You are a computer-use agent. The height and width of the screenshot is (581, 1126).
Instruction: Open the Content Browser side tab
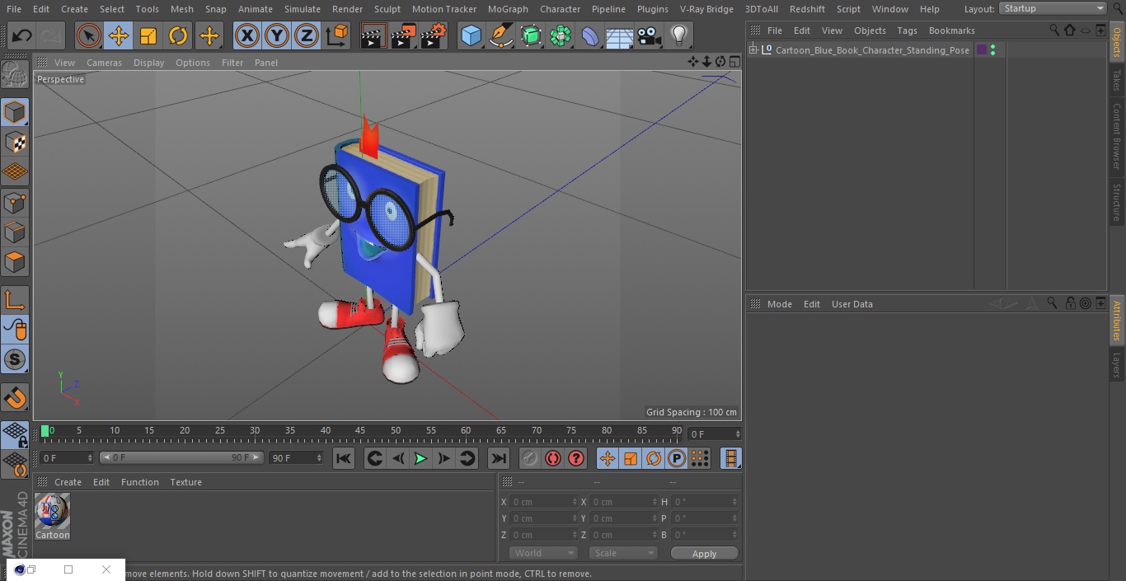click(1117, 136)
